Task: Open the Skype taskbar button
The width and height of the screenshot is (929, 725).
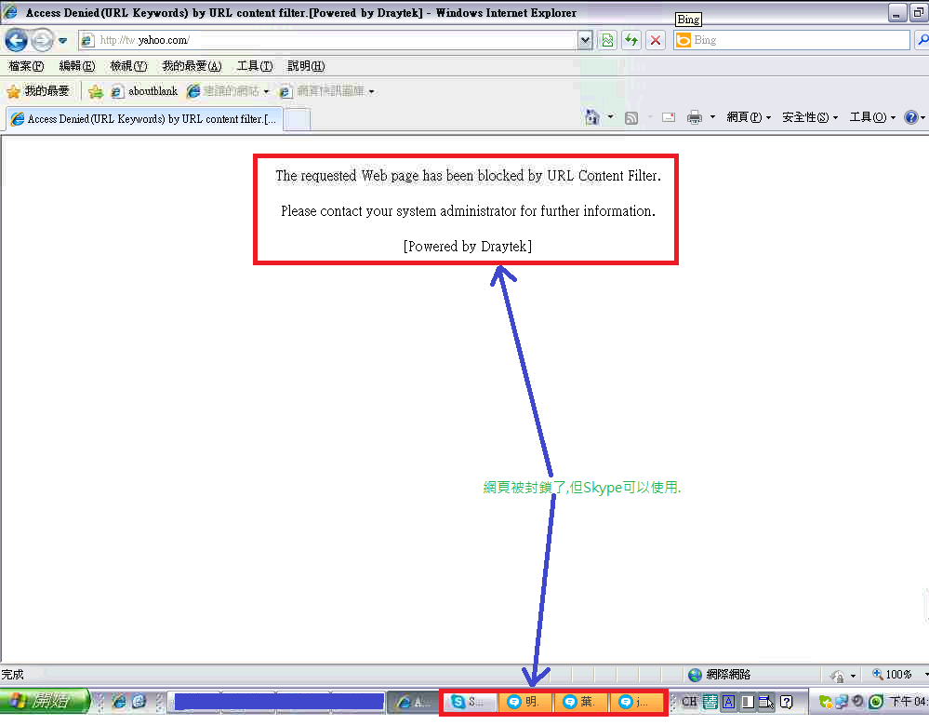Action: pos(470,702)
